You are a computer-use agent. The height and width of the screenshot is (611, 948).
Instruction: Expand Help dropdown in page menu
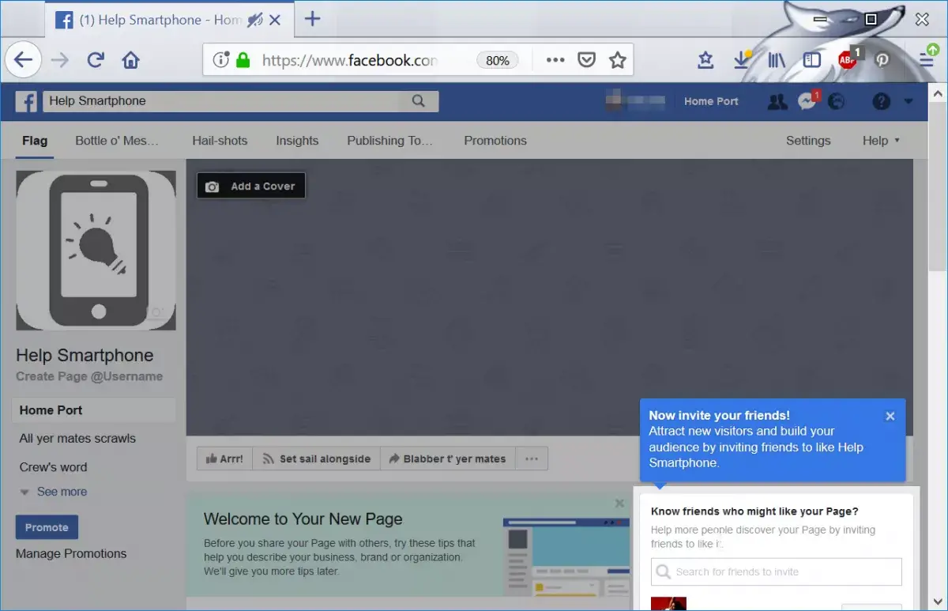881,141
